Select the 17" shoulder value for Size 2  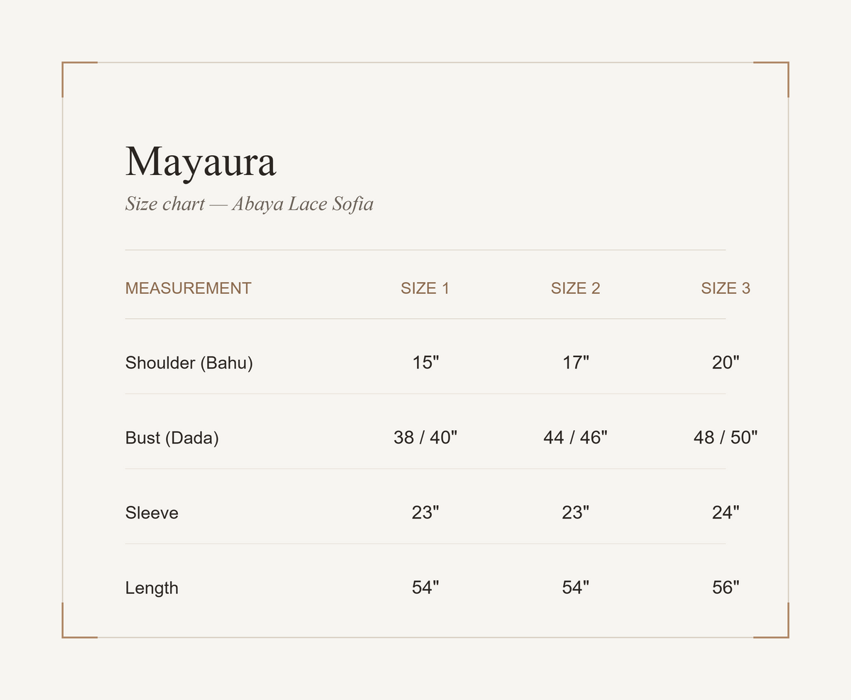[x=576, y=363]
